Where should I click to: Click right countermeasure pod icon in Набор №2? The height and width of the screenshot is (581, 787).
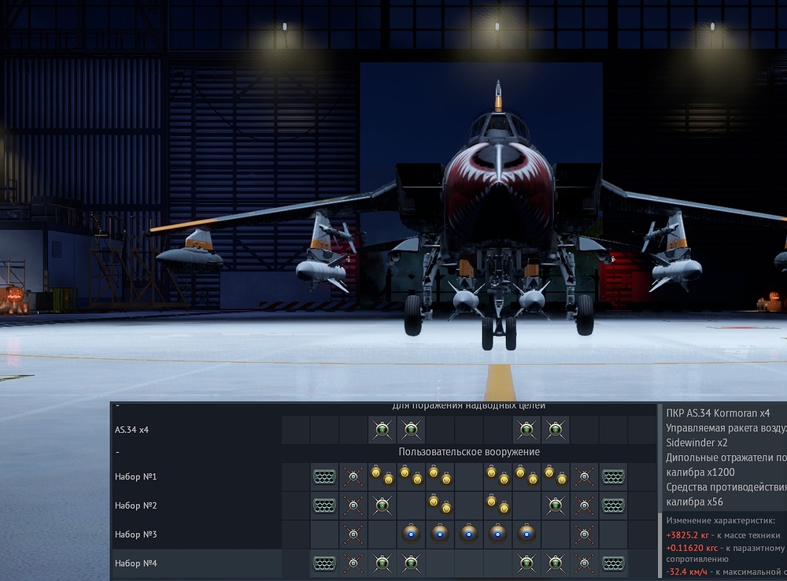click(613, 505)
